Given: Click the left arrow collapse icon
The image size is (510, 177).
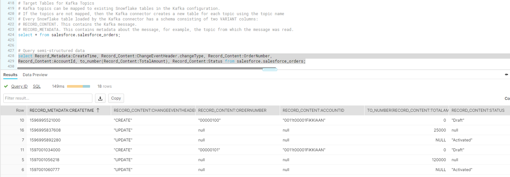Looking at the screenshot, I should click(506, 75).
